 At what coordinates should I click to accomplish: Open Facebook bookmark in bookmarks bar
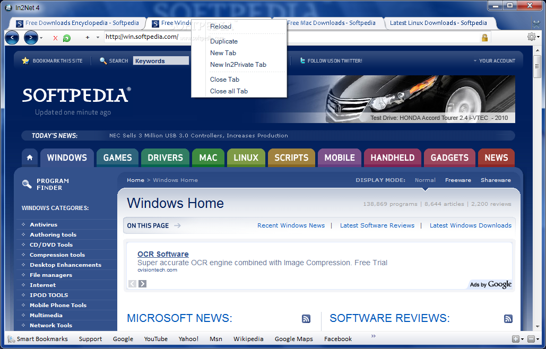tap(338, 339)
